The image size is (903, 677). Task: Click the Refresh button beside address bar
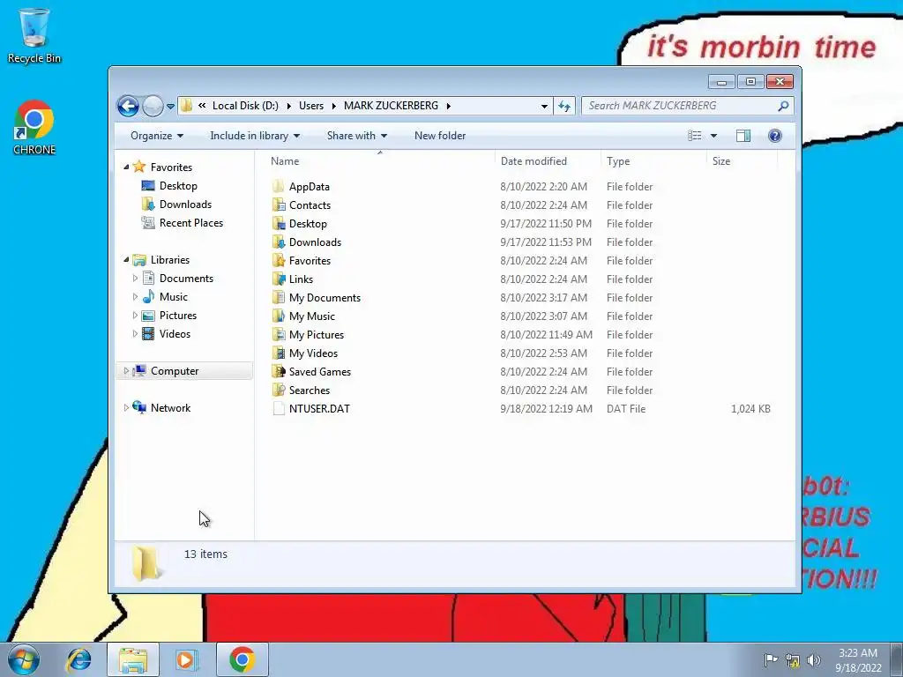[564, 106]
